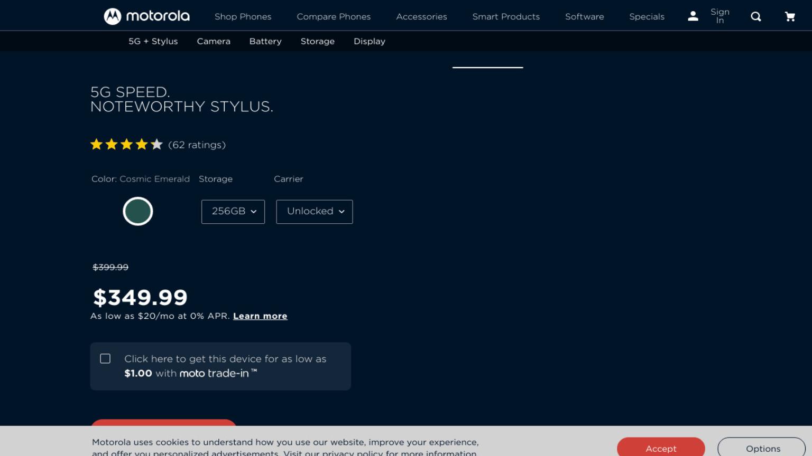This screenshot has height=456, width=812.
Task: Open the Specials menu
Action: click(647, 16)
